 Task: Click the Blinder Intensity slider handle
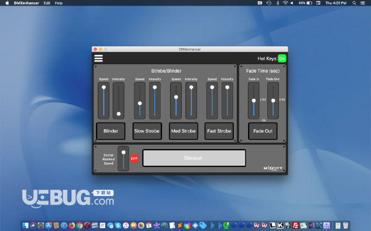pos(119,114)
